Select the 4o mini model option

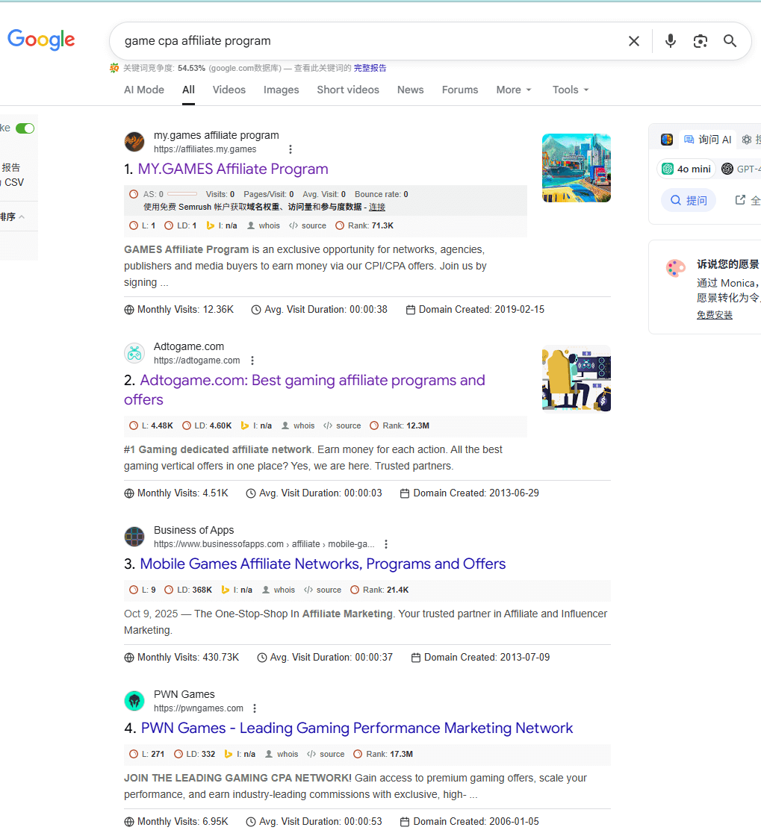click(x=686, y=169)
